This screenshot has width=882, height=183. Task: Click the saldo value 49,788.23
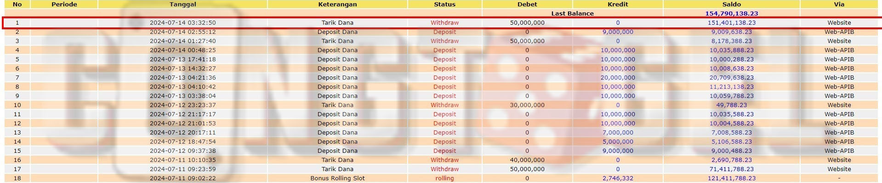[x=731, y=105]
